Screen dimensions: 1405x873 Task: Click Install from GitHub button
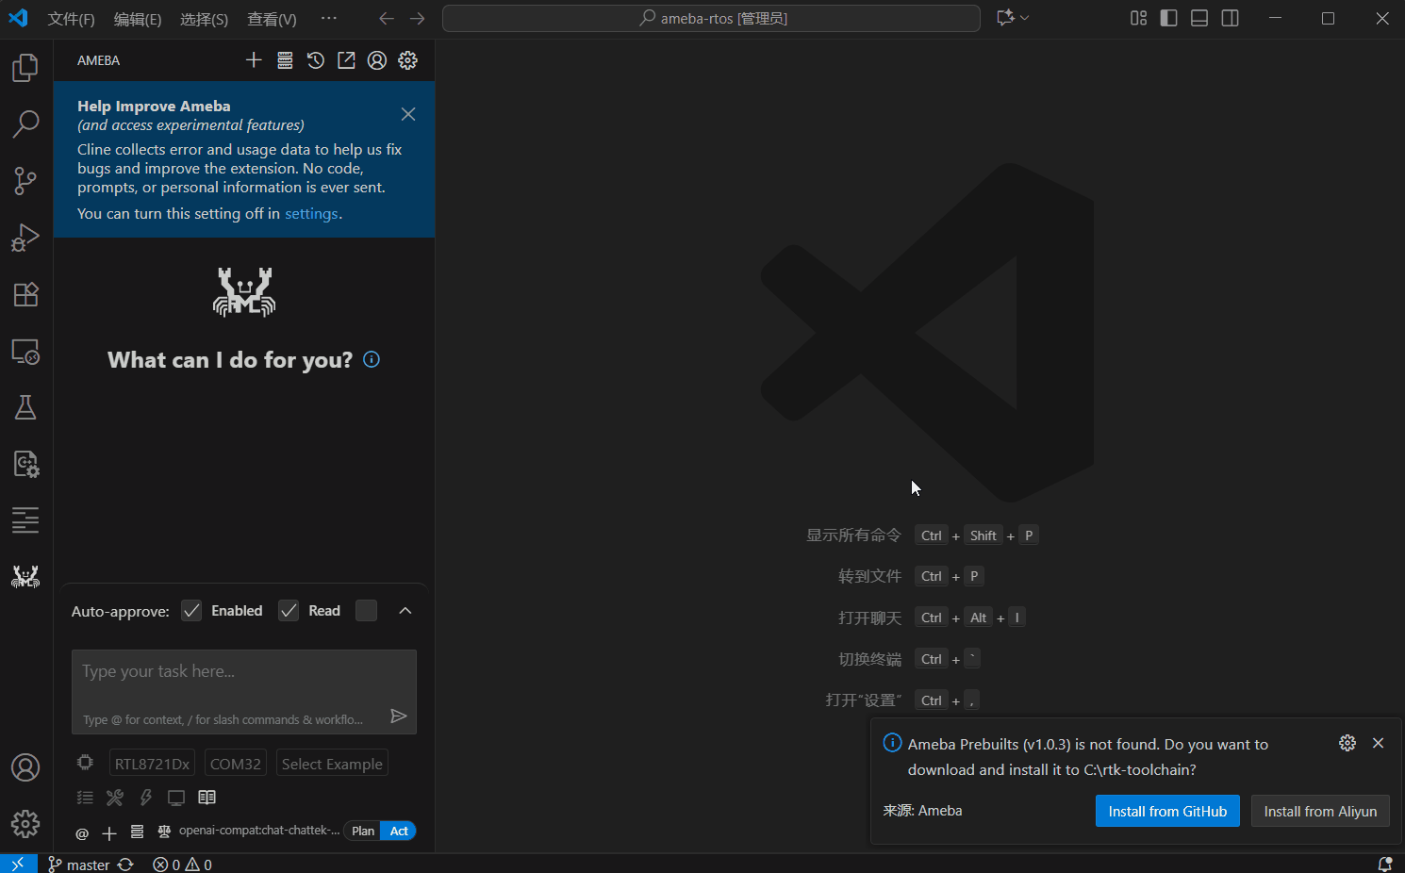pyautogui.click(x=1167, y=812)
